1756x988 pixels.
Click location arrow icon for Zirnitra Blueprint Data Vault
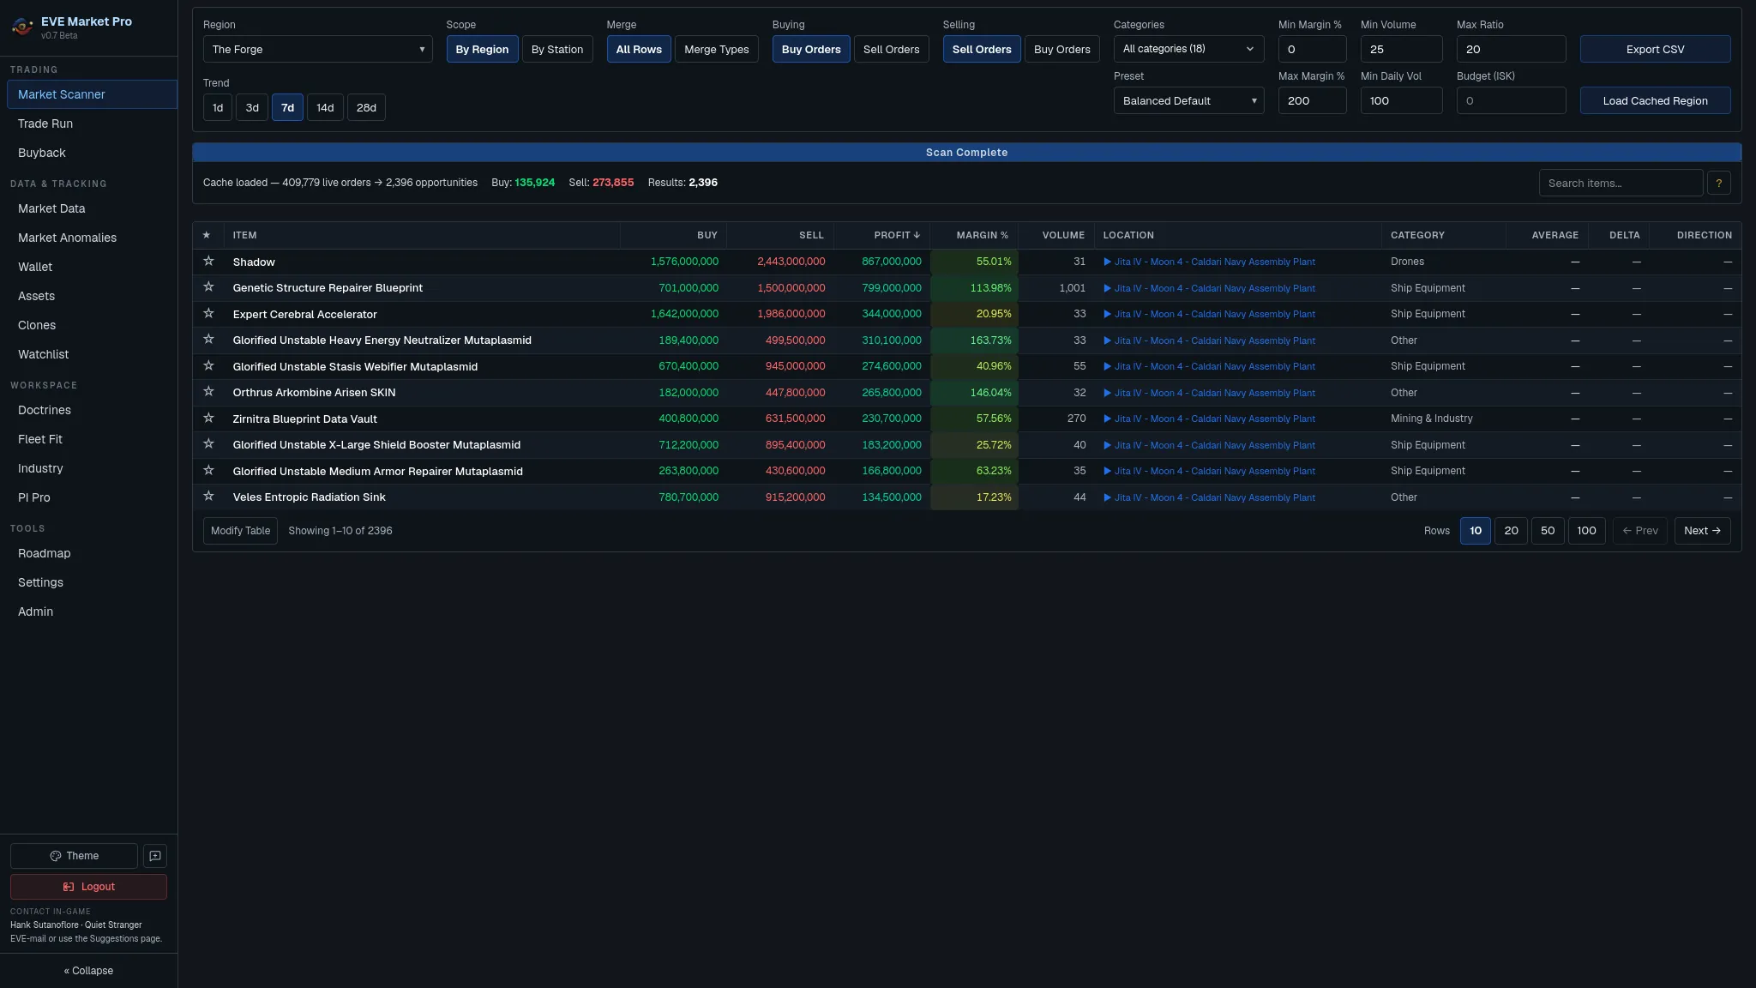point(1107,419)
